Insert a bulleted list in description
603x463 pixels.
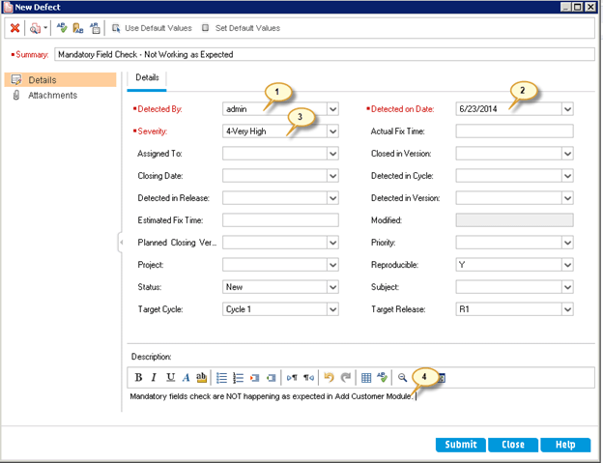[x=221, y=378]
